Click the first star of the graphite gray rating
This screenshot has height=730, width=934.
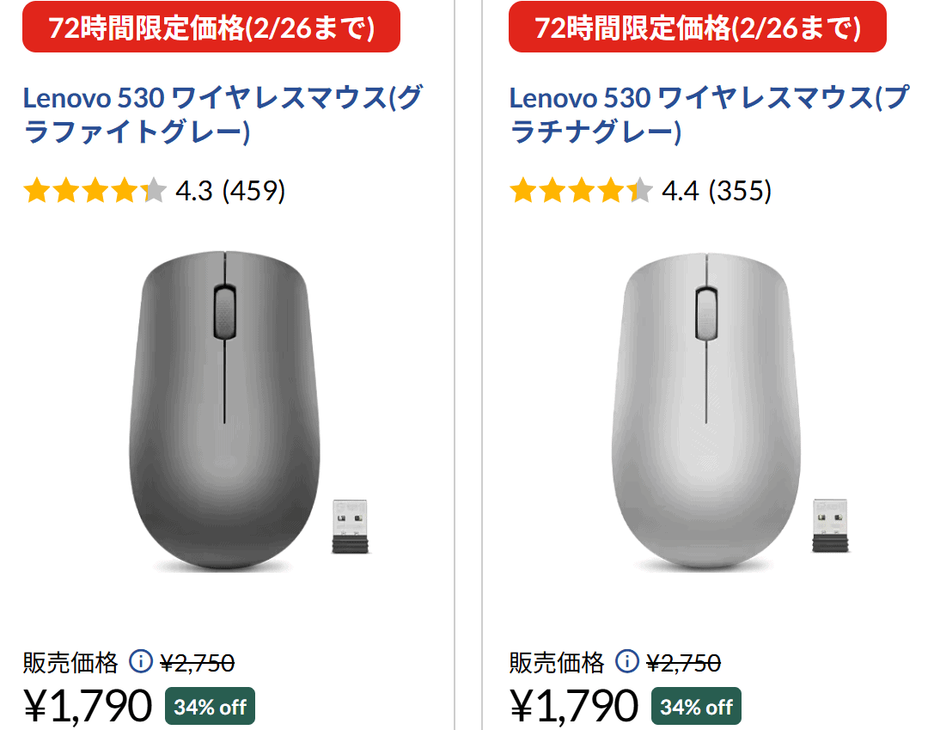click(x=36, y=190)
